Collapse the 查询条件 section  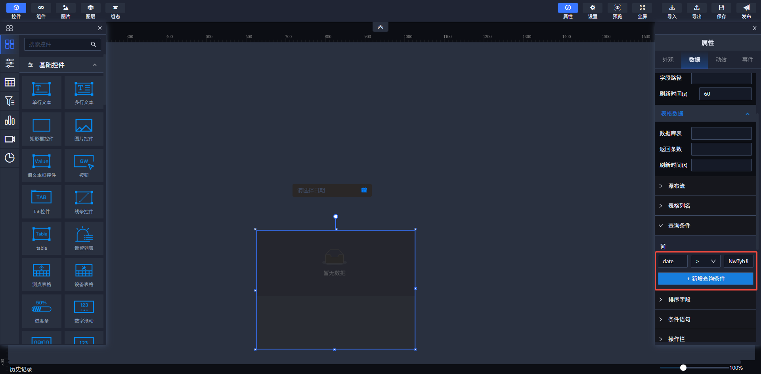coord(679,226)
